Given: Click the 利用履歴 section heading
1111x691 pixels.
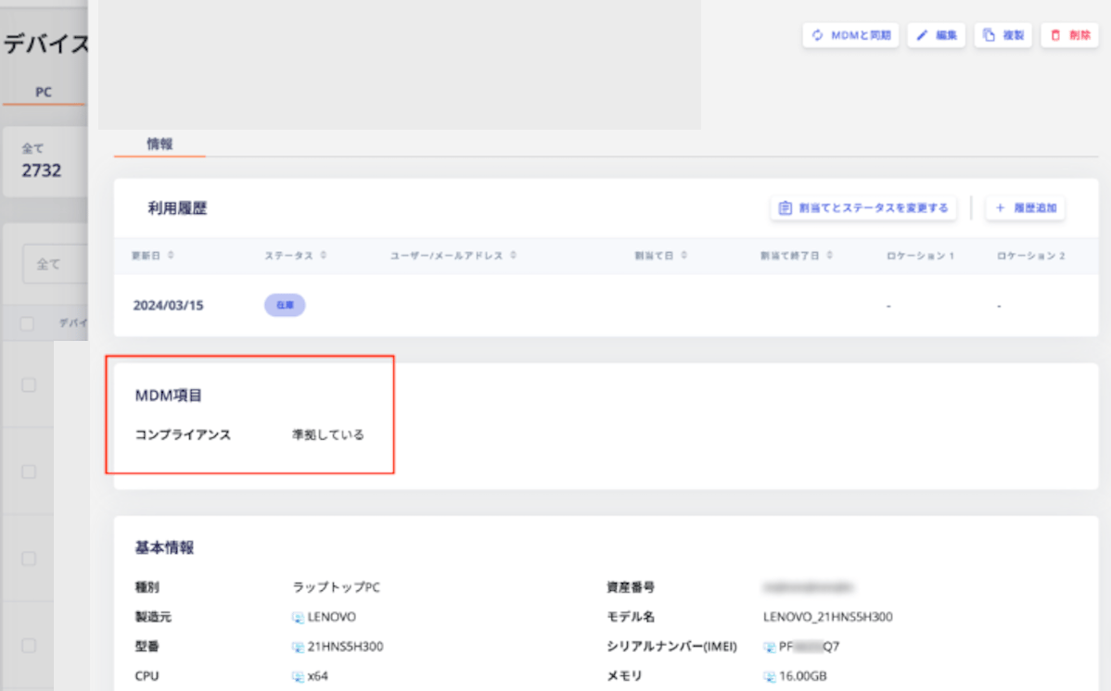Looking at the screenshot, I should pos(177,208).
